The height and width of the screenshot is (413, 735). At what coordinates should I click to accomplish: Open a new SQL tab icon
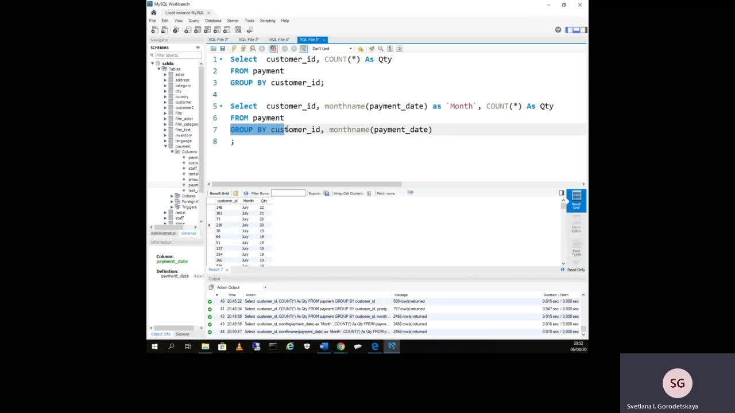click(x=154, y=30)
